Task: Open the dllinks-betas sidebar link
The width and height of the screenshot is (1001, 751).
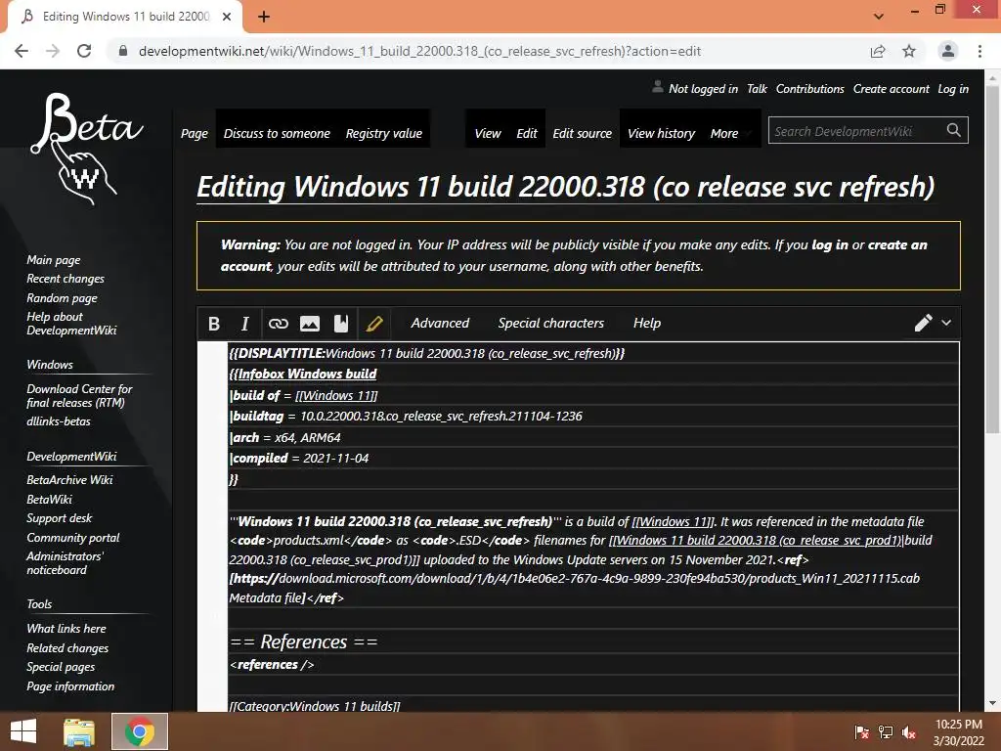Action: [x=59, y=421]
